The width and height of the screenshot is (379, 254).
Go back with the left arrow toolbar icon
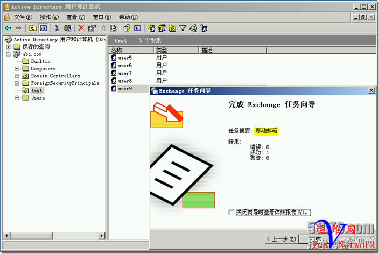click(9, 29)
